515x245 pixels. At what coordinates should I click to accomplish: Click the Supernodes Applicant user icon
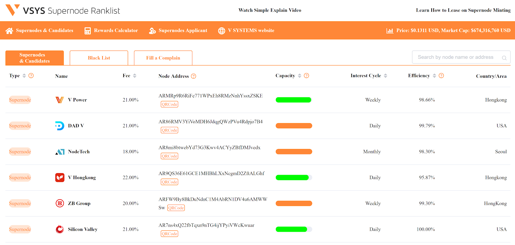click(x=152, y=31)
